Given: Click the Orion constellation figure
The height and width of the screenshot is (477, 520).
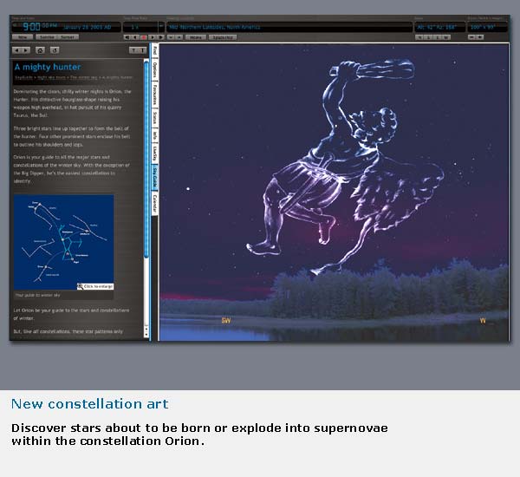Looking at the screenshot, I should coord(345,166).
